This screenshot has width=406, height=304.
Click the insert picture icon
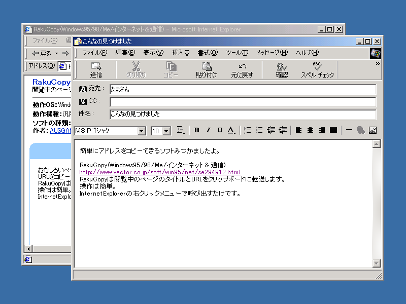(x=373, y=130)
